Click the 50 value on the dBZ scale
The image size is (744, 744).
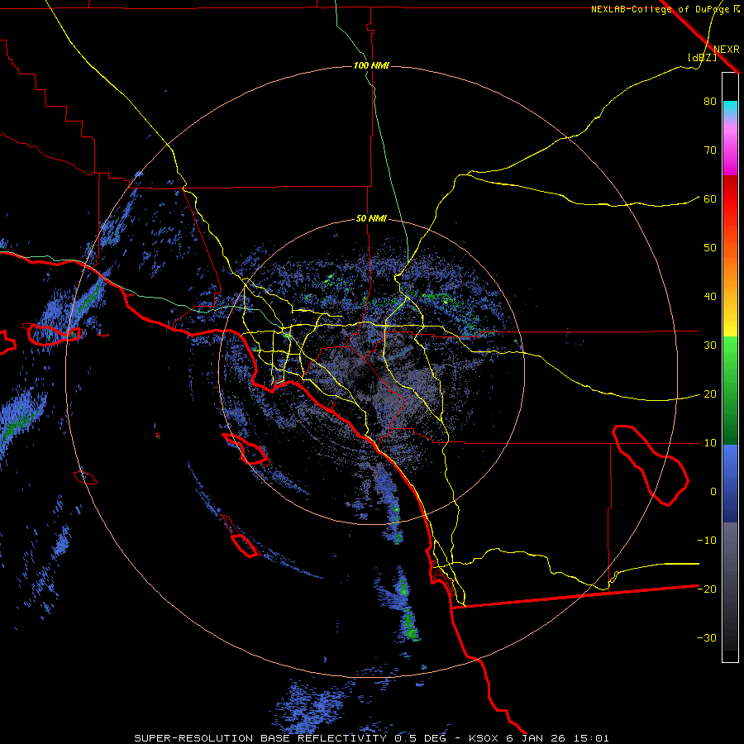(710, 248)
